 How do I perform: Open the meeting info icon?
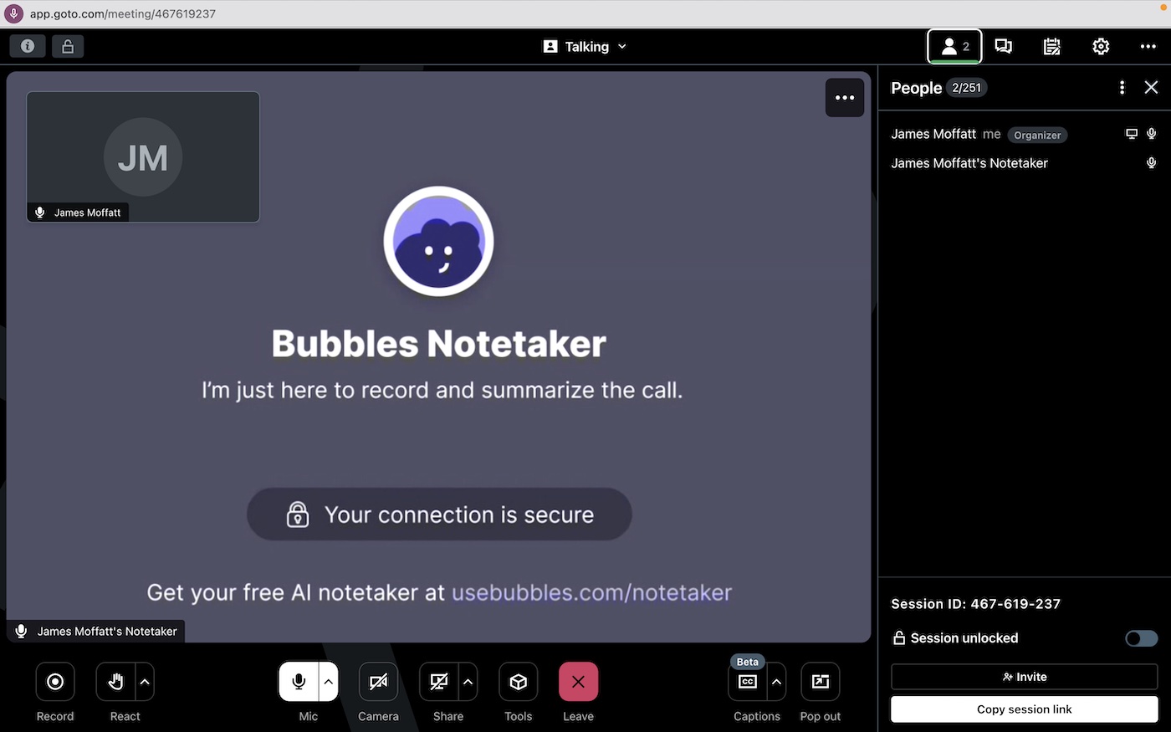point(27,46)
